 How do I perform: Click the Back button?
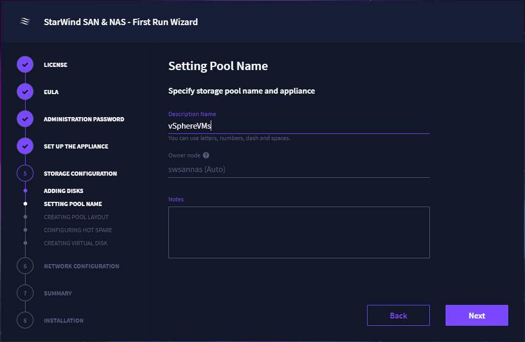(x=398, y=315)
